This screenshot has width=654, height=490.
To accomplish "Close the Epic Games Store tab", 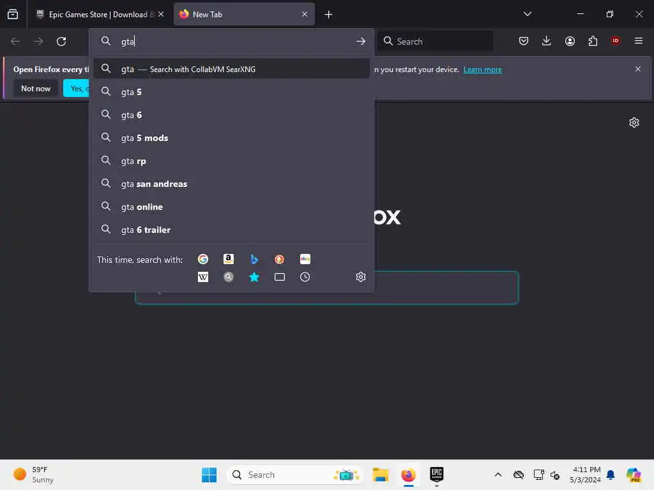I will pyautogui.click(x=161, y=14).
